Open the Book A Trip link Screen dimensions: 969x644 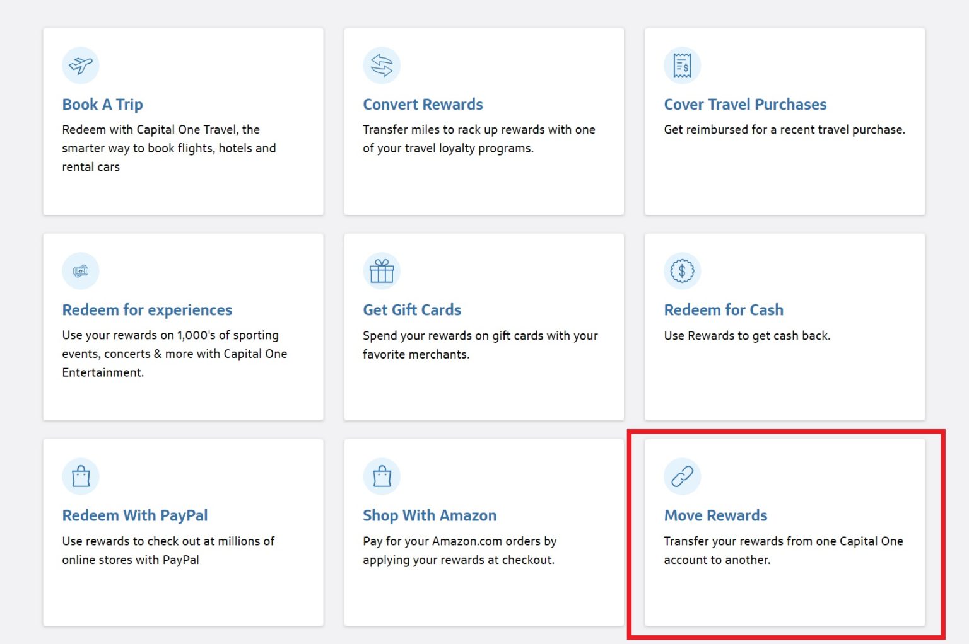(102, 105)
